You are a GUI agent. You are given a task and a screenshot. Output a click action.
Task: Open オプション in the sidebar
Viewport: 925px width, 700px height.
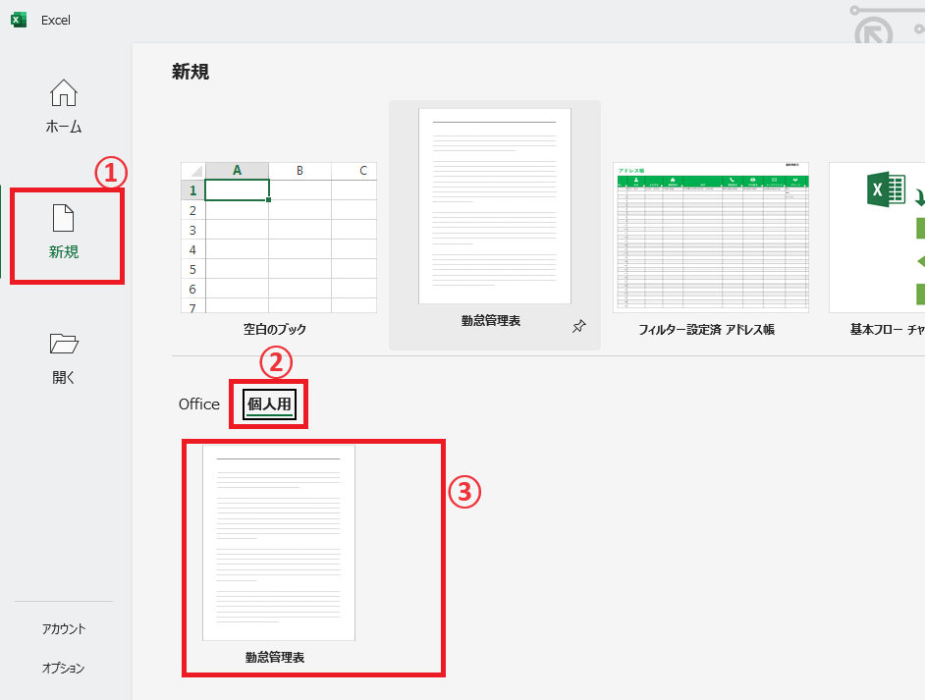click(x=64, y=668)
